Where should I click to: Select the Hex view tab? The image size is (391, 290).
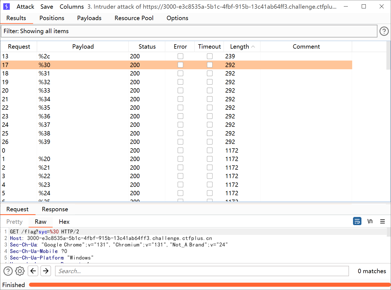[x=64, y=222]
